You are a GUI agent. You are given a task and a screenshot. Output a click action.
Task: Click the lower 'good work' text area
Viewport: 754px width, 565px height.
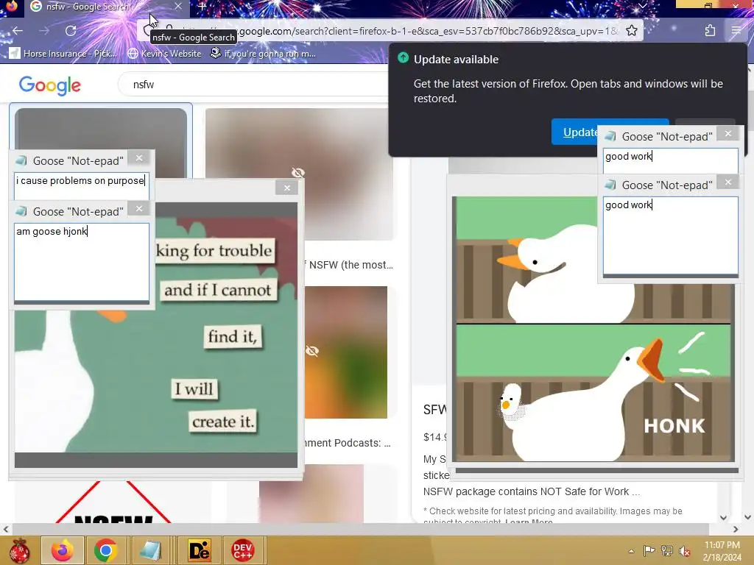click(x=670, y=235)
